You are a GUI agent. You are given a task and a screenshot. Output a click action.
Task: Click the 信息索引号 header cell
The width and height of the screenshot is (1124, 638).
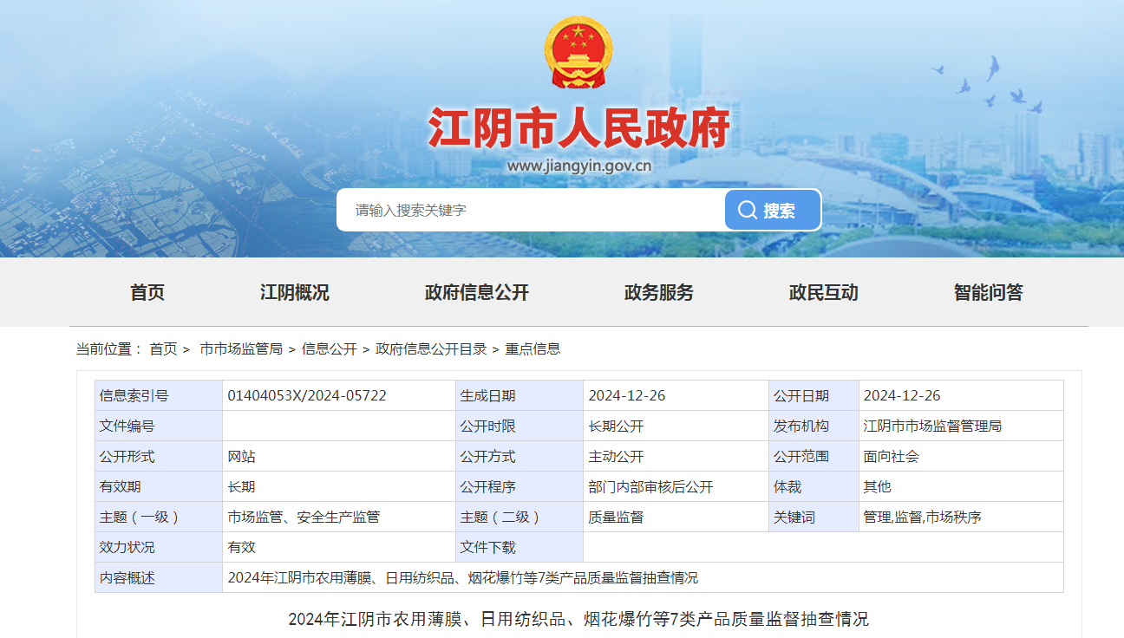click(x=159, y=395)
